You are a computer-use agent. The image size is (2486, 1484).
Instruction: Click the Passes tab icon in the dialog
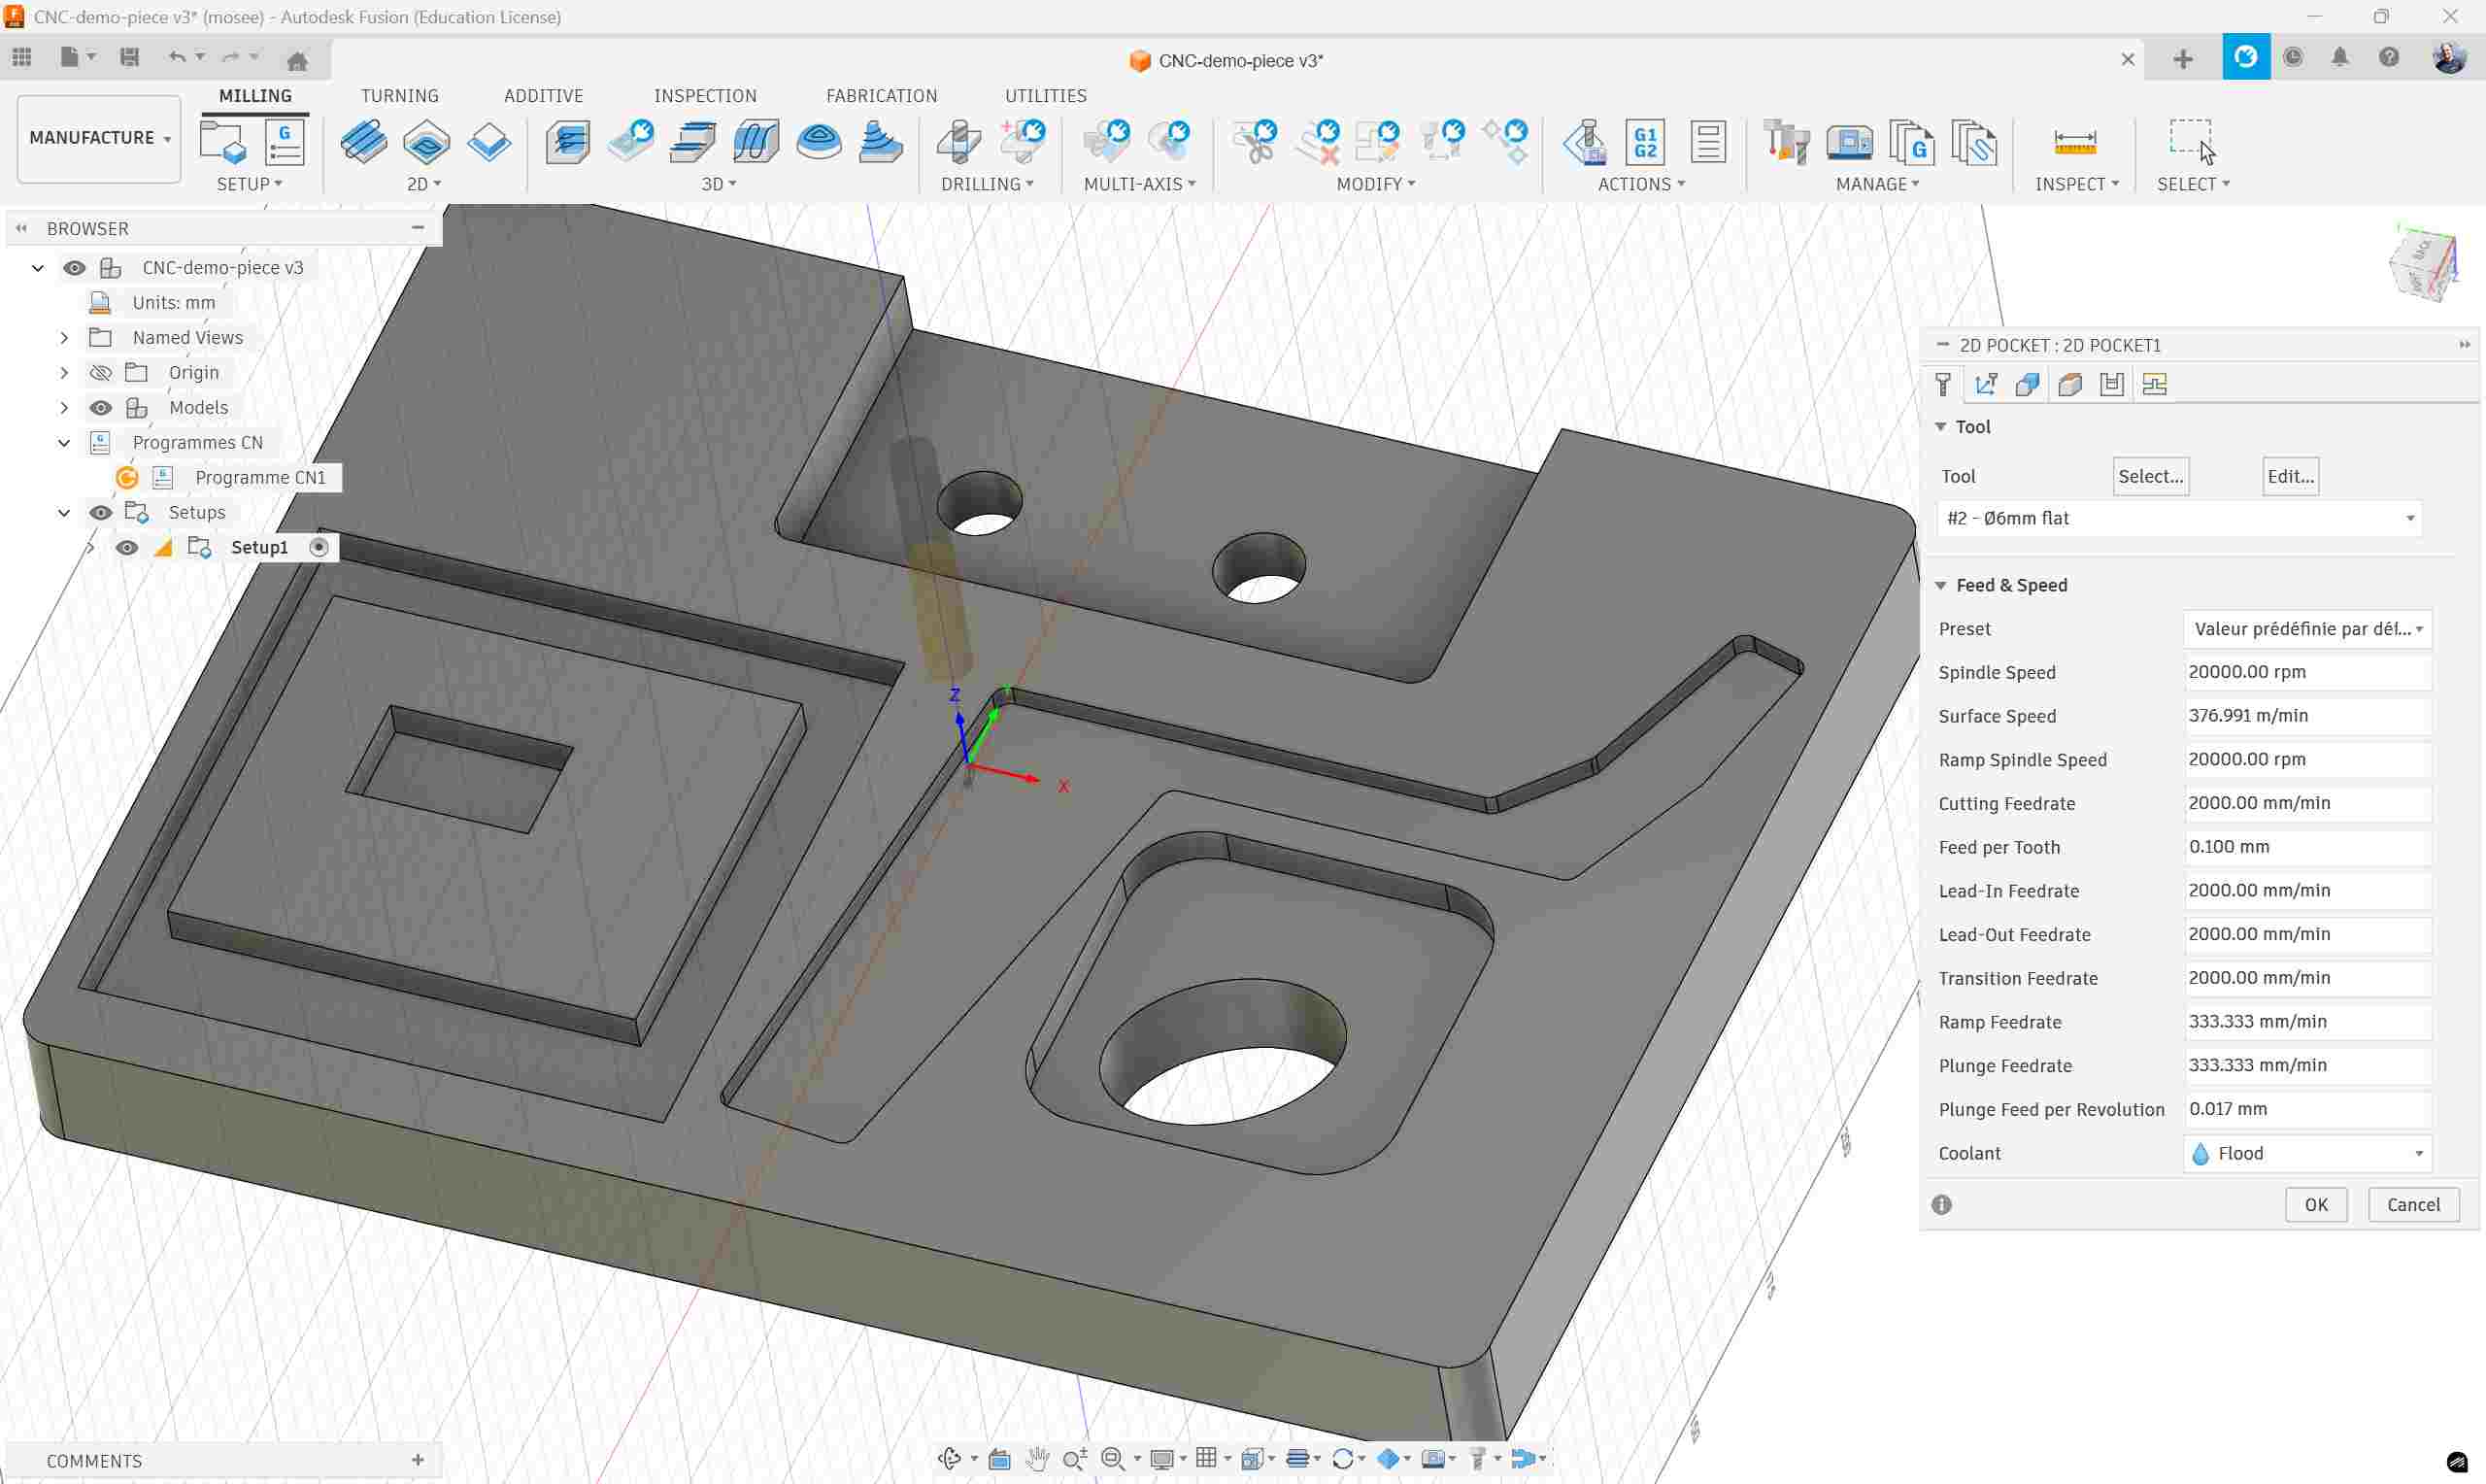click(2070, 383)
